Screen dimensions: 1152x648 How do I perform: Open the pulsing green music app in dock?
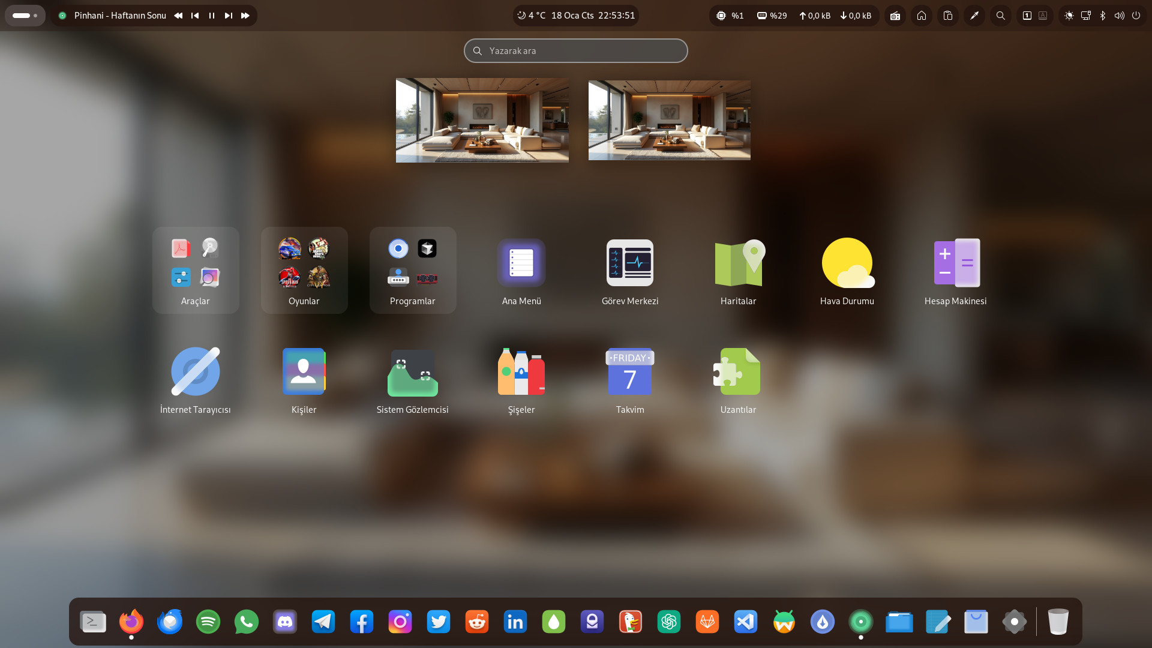coord(861,622)
